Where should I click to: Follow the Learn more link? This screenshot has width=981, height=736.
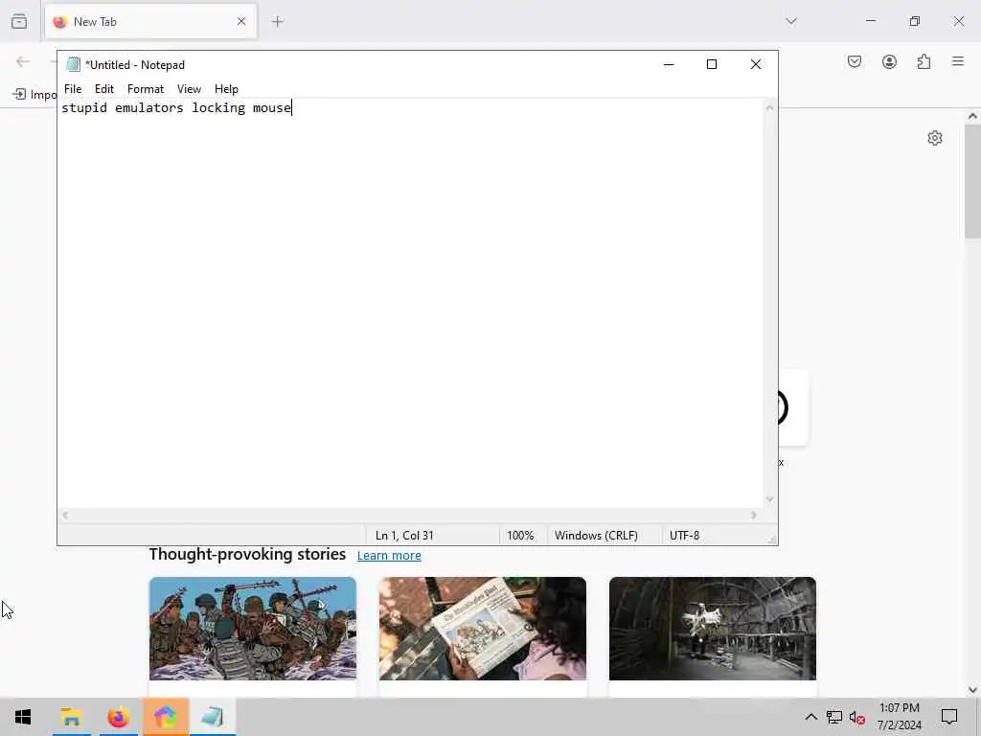389,556
